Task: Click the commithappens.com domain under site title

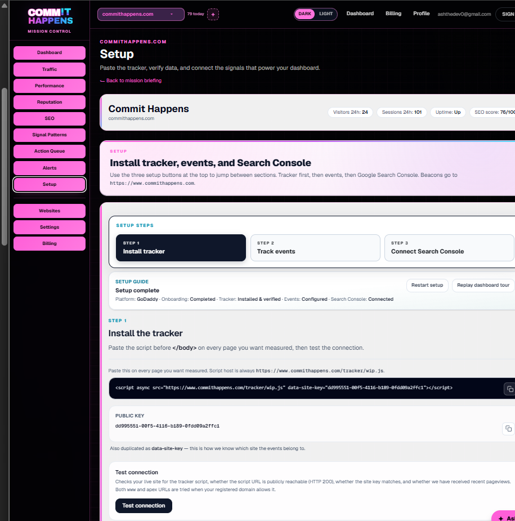Action: pyautogui.click(x=131, y=118)
